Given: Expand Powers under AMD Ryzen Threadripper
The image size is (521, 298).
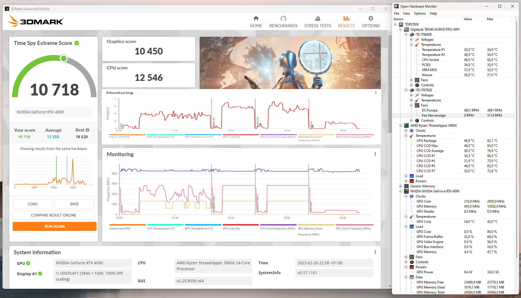Looking at the screenshot, I should [406, 181].
